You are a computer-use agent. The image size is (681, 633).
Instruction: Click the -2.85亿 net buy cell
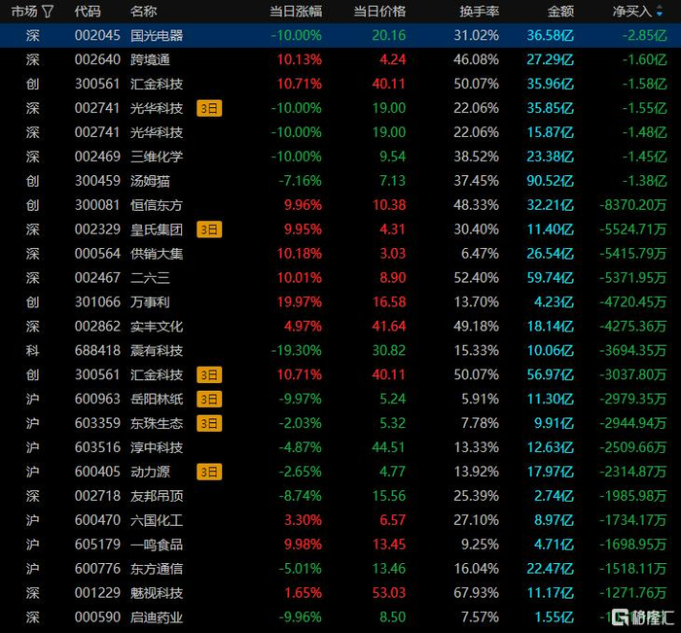645,35
